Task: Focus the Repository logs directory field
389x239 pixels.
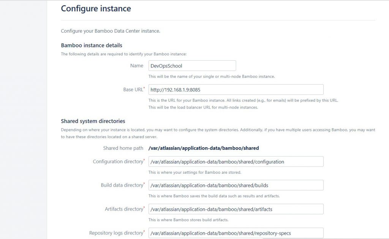Action: pos(236,233)
